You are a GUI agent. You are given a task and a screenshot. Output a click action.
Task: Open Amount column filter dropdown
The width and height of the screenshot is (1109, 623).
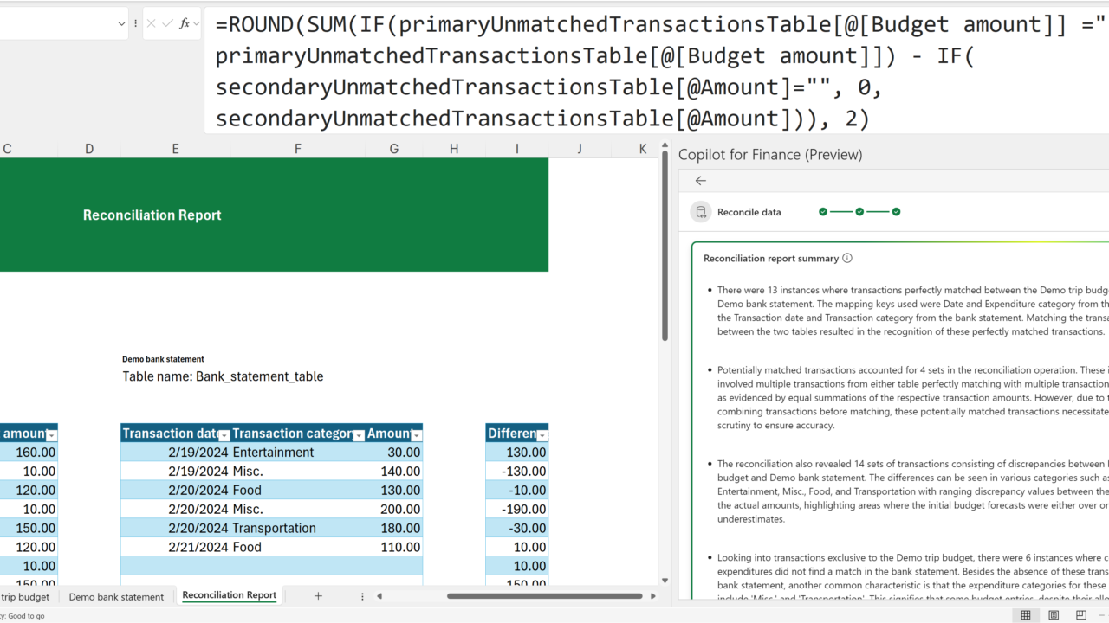[x=416, y=434]
